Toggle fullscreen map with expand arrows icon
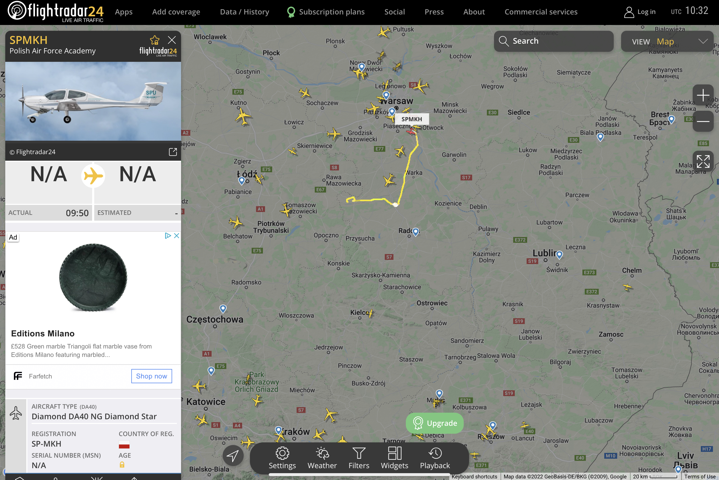The width and height of the screenshot is (719, 480). [703, 161]
